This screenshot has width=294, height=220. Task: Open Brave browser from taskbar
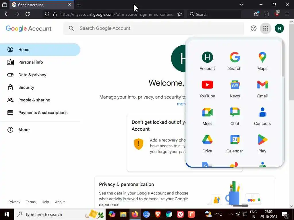click(158, 214)
